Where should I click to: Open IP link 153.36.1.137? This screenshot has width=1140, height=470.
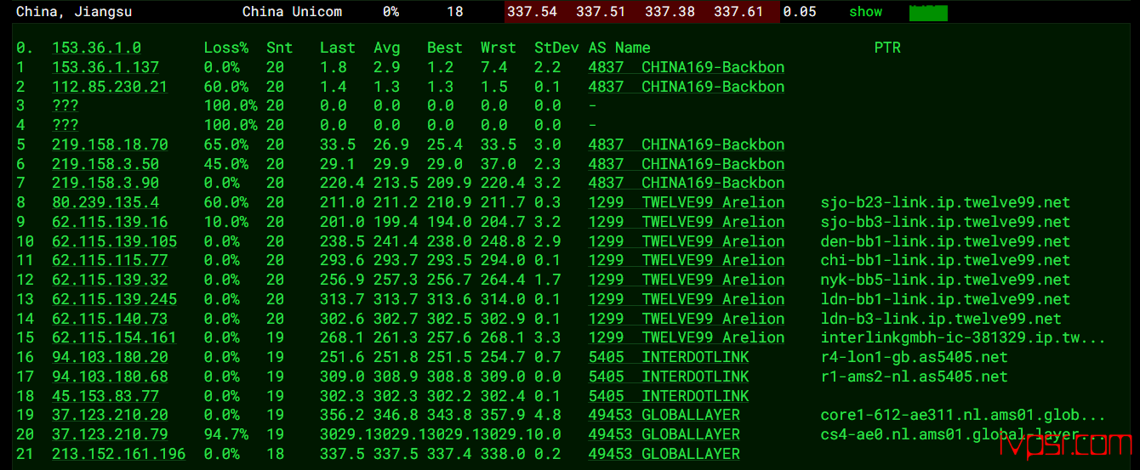coord(105,67)
